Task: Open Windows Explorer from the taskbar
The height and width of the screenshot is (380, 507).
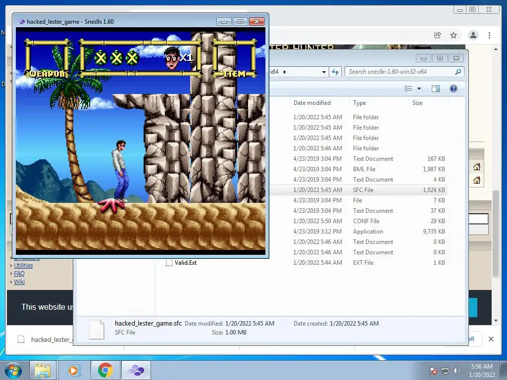Action: pos(43,370)
